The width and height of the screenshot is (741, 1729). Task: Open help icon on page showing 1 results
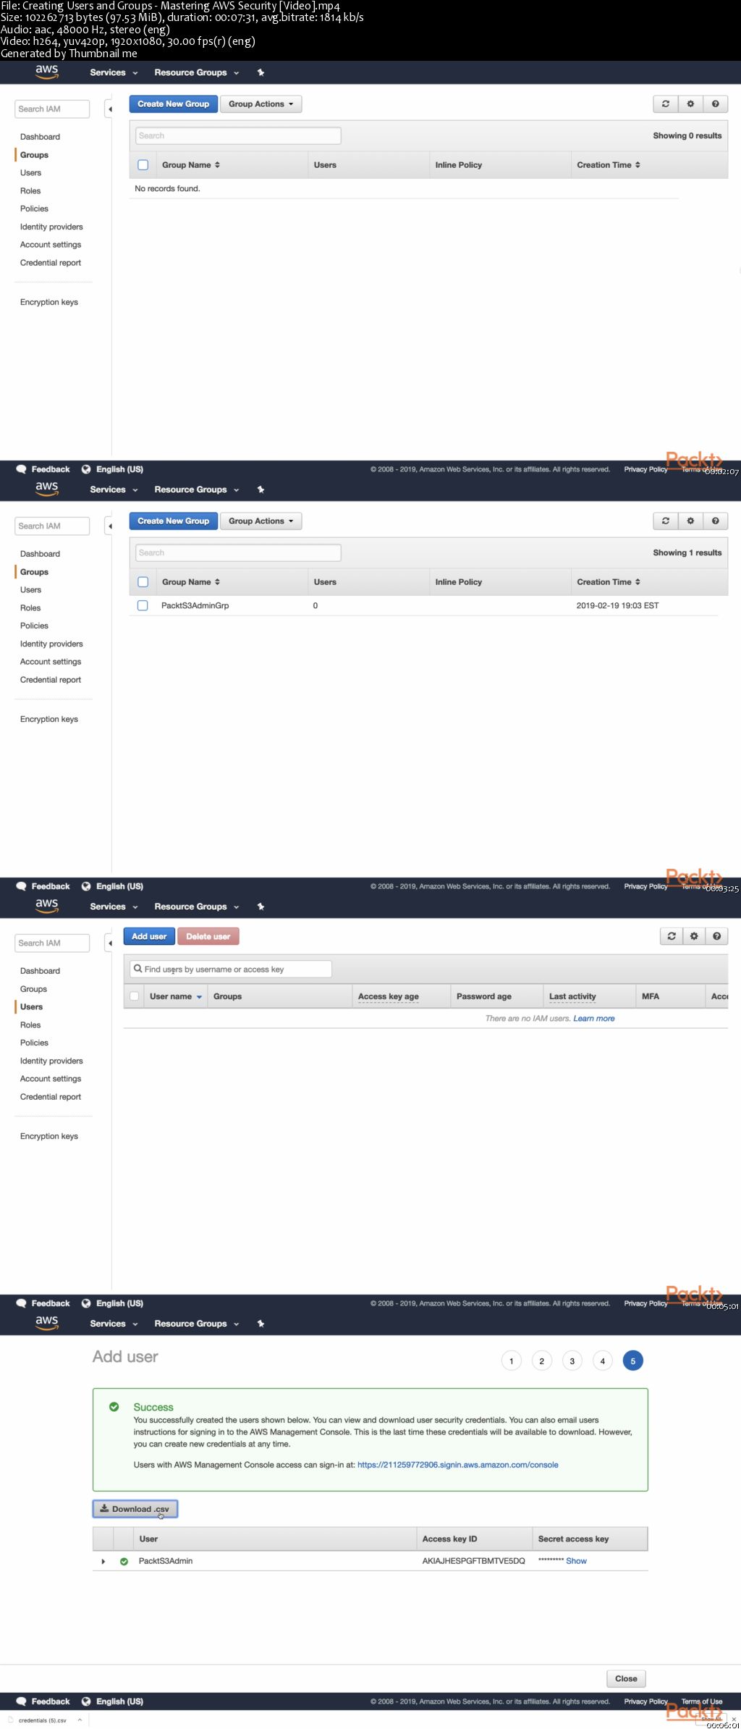click(715, 521)
